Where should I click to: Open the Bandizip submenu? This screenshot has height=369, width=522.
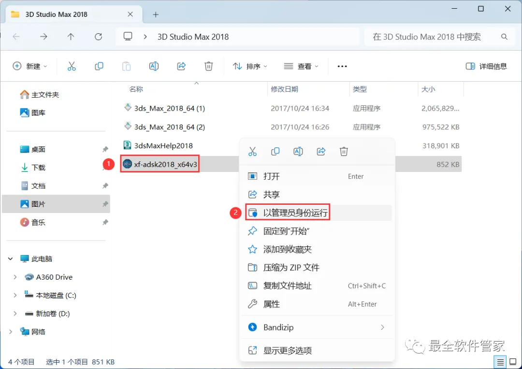pyautogui.click(x=317, y=327)
